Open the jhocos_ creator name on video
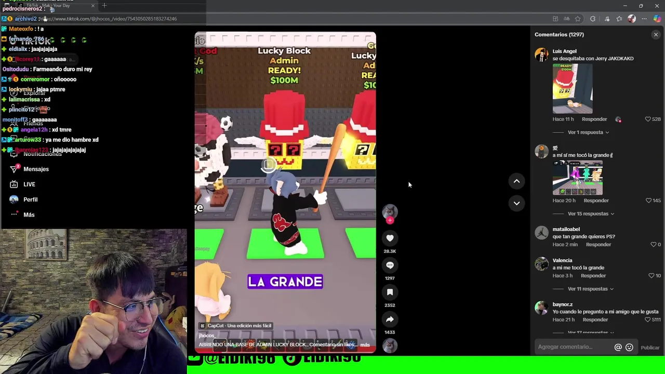 pyautogui.click(x=207, y=336)
